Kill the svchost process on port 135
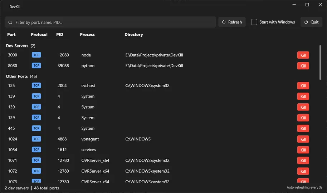 coord(303,86)
